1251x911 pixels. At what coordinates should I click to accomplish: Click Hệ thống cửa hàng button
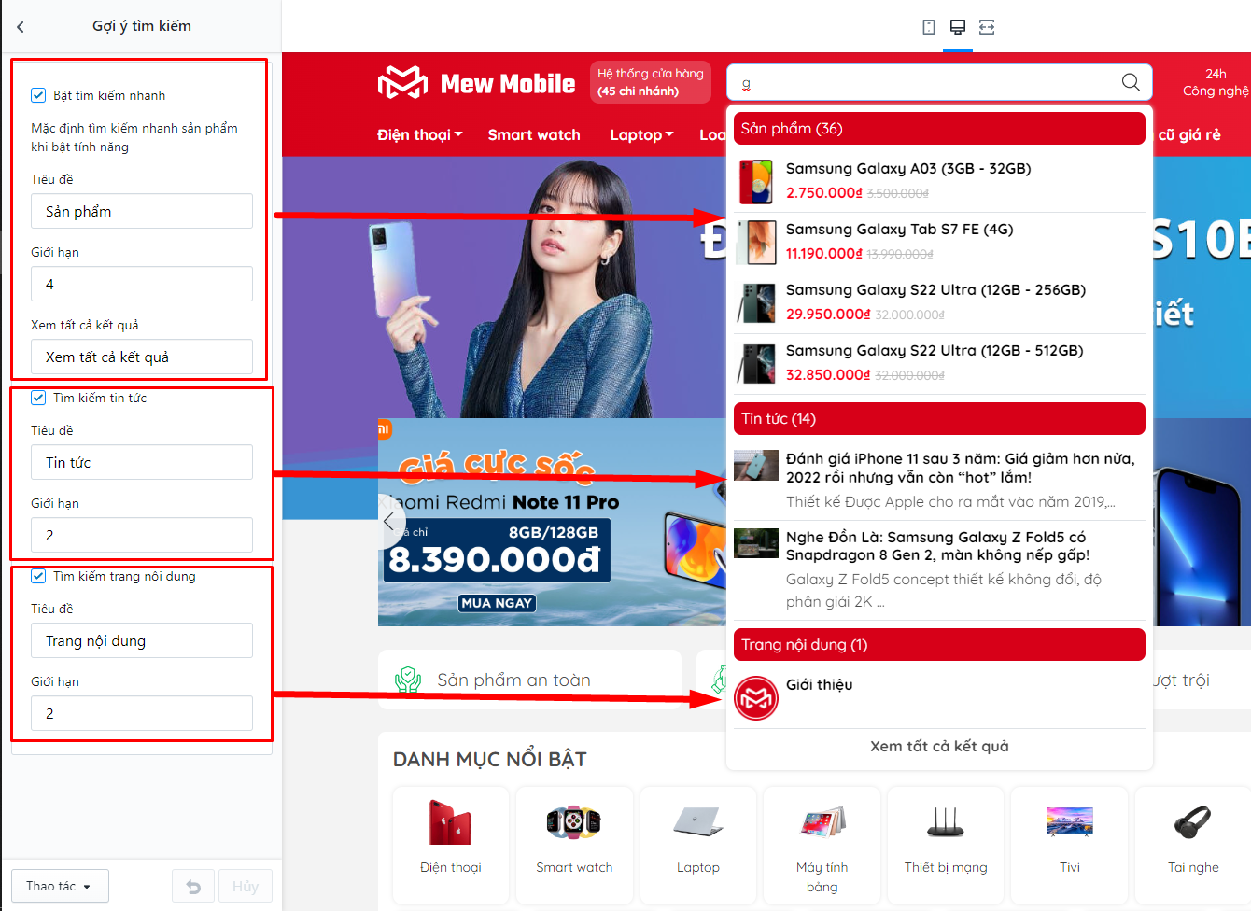tap(651, 82)
